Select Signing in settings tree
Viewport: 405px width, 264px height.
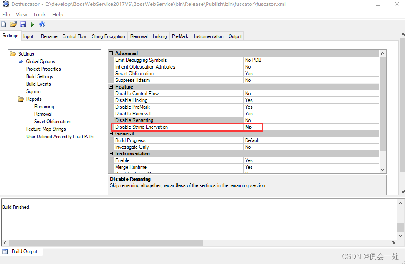33,91
